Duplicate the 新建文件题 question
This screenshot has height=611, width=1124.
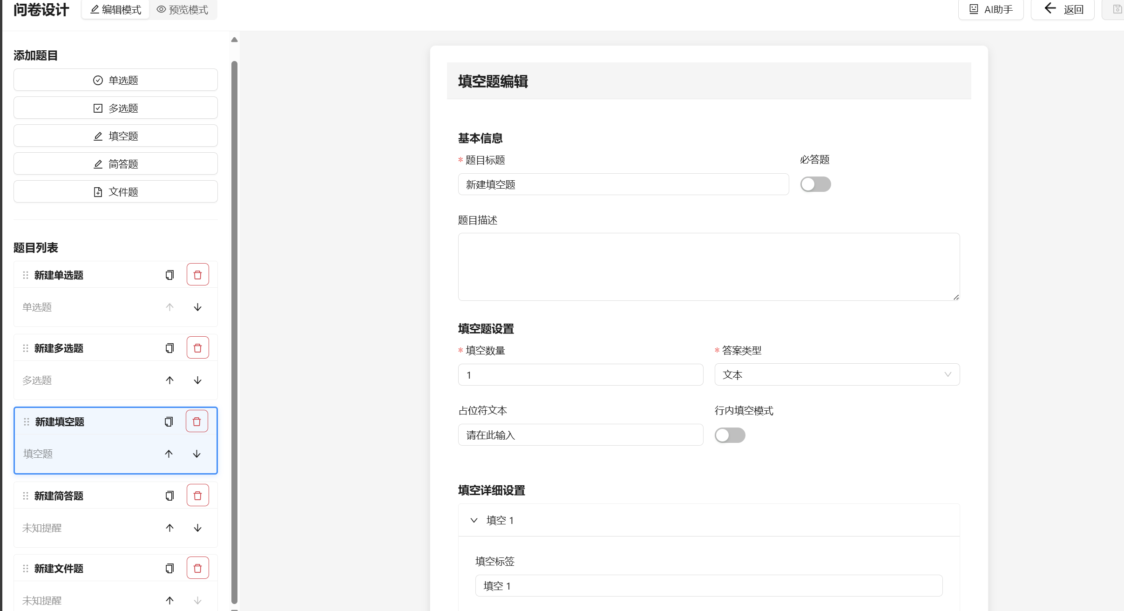click(x=168, y=568)
